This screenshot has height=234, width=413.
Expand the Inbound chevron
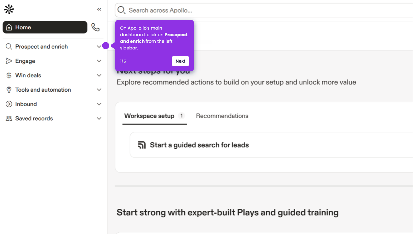click(99, 104)
